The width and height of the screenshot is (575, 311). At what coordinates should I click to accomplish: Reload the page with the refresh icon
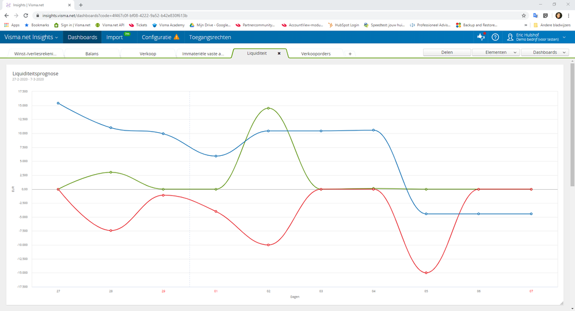[26, 16]
